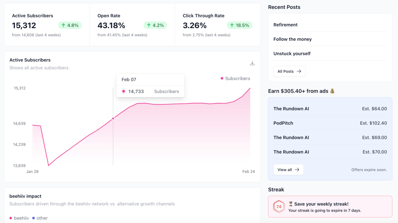Click the Feb 07 data point on chart
The width and height of the screenshot is (398, 223).
click(113, 118)
